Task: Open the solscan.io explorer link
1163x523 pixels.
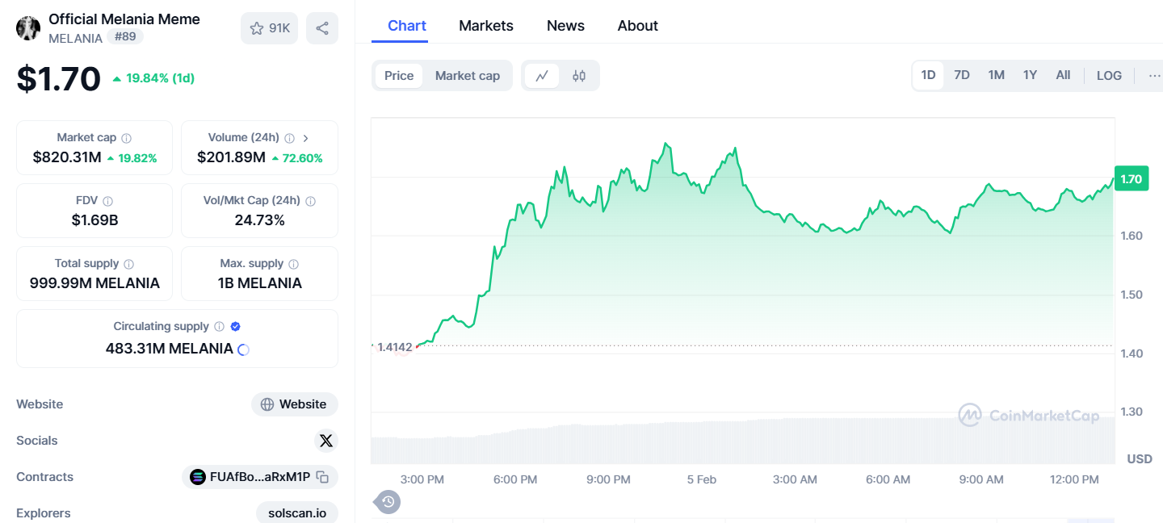Action: (297, 513)
